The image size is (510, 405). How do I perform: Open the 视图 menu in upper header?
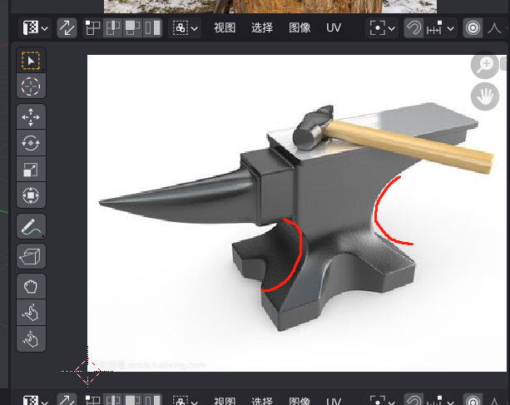tap(225, 28)
